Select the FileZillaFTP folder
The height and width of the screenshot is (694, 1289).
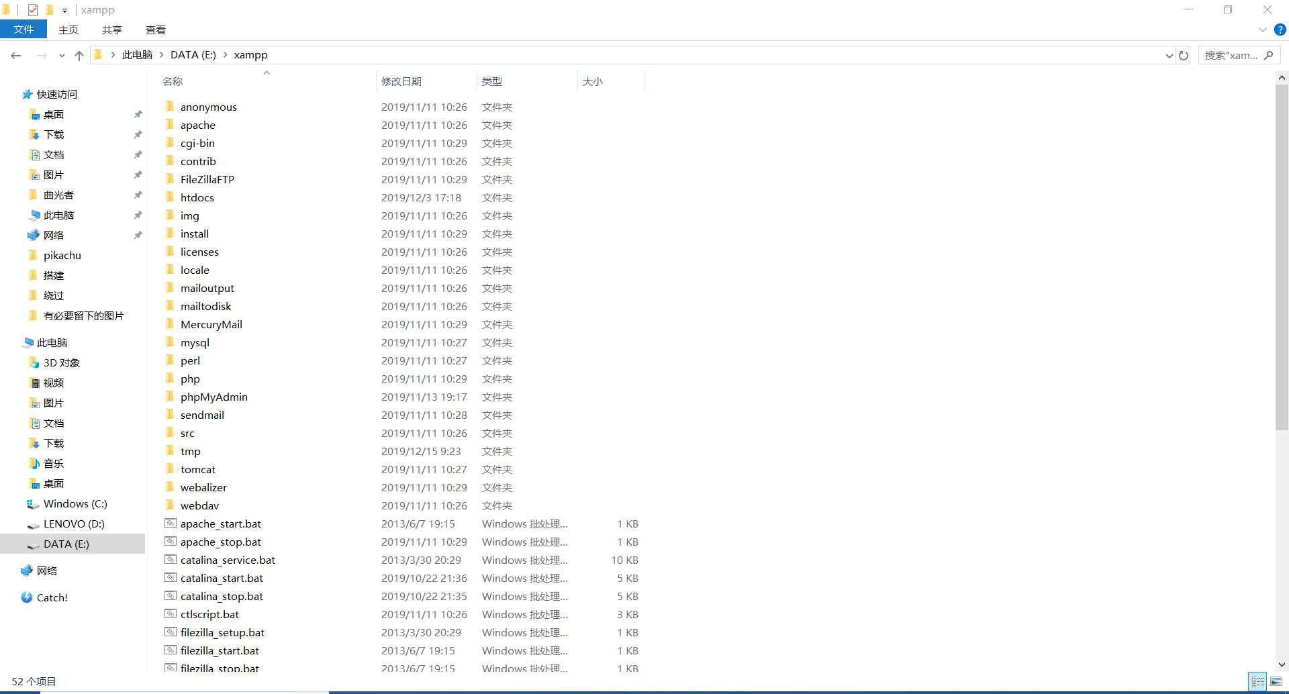click(207, 179)
